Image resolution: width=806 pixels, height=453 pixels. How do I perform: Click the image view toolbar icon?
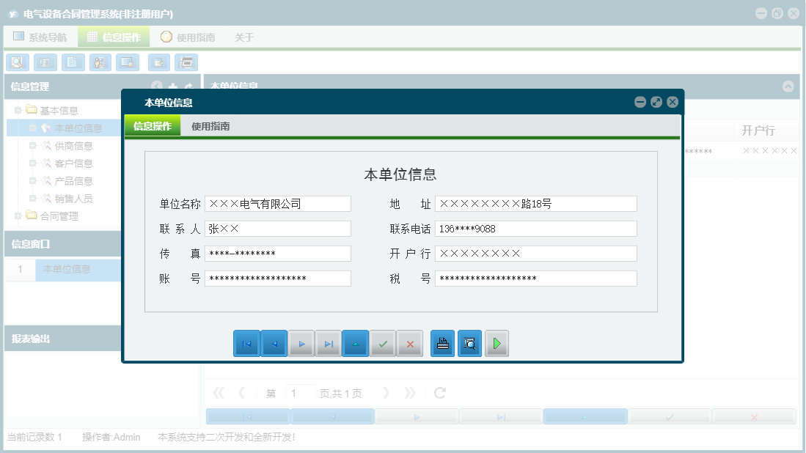[127, 62]
